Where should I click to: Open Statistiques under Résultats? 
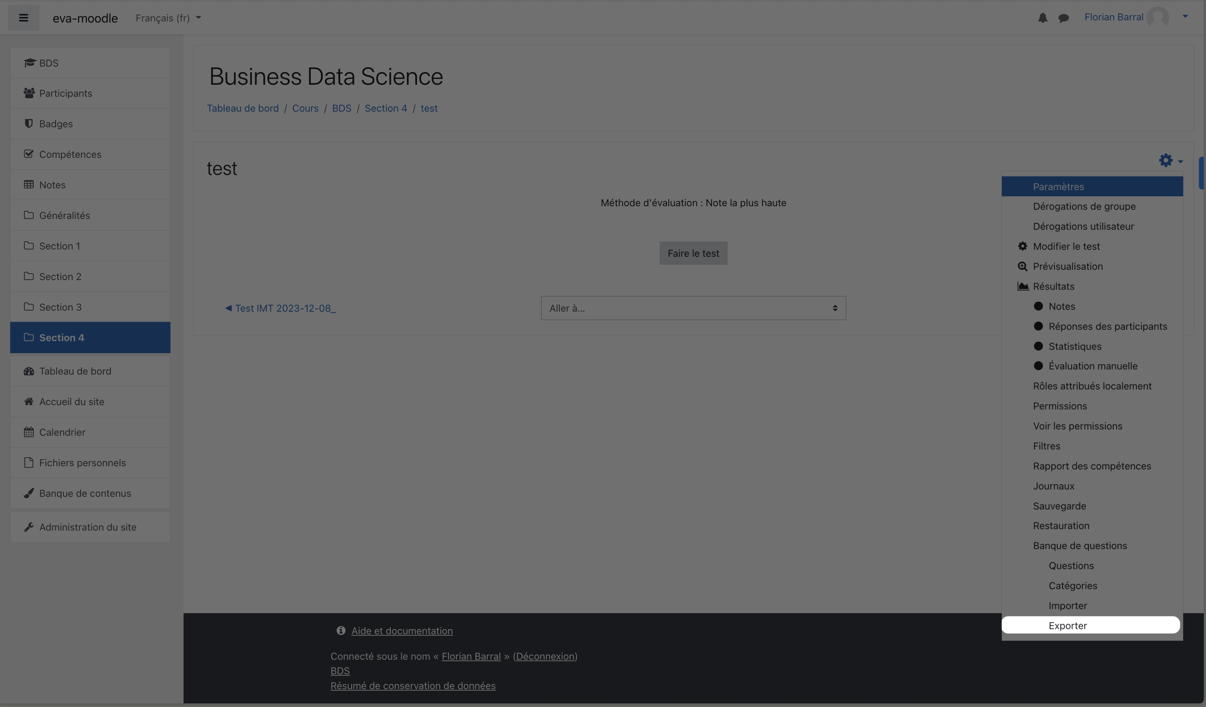pyautogui.click(x=1075, y=346)
